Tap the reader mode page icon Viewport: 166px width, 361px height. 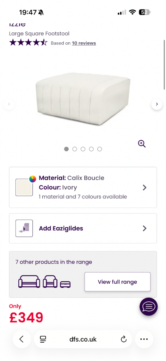[43, 339]
